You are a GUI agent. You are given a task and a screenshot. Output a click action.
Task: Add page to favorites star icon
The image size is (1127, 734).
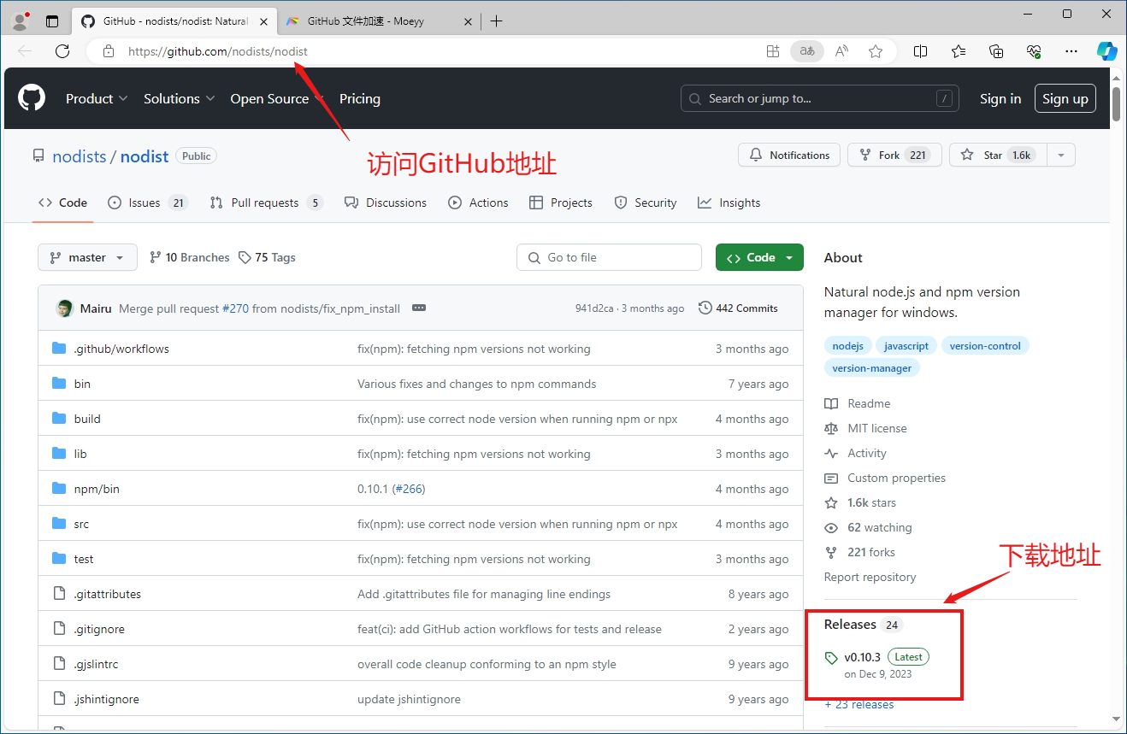click(876, 51)
